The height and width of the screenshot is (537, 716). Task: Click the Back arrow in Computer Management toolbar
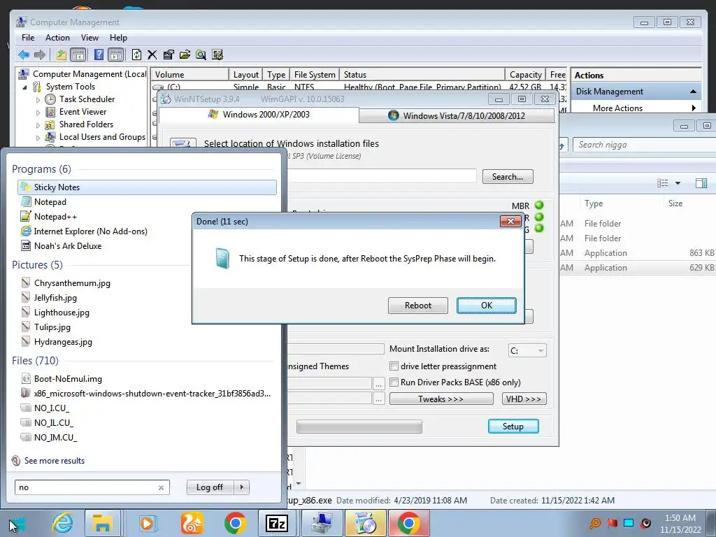point(24,55)
